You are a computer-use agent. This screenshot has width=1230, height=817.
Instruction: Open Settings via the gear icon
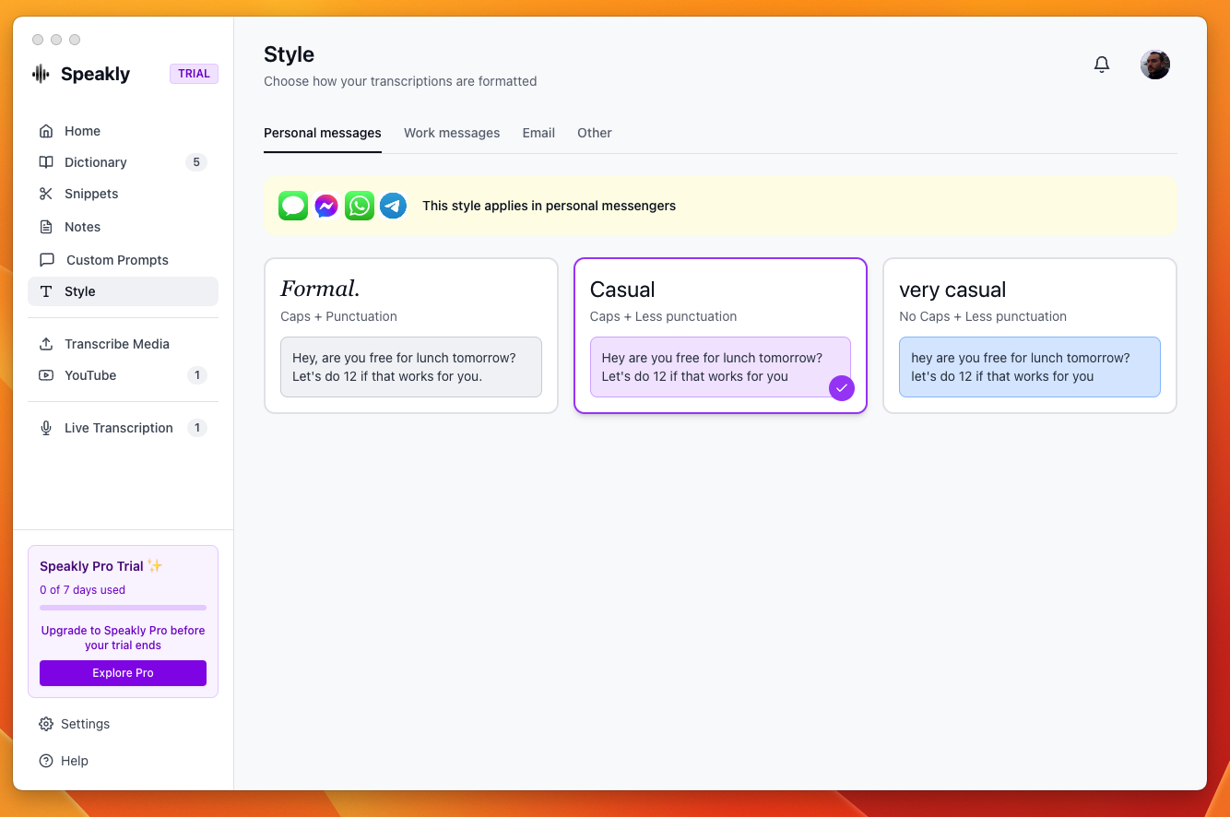pos(46,724)
